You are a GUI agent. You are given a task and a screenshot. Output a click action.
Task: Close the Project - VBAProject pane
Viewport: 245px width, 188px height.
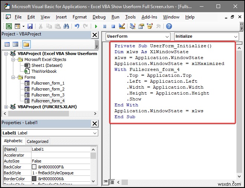pyautogui.click(x=95, y=35)
